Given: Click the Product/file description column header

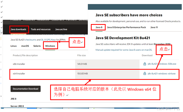Looking at the screenshot, I should pos(25,55).
